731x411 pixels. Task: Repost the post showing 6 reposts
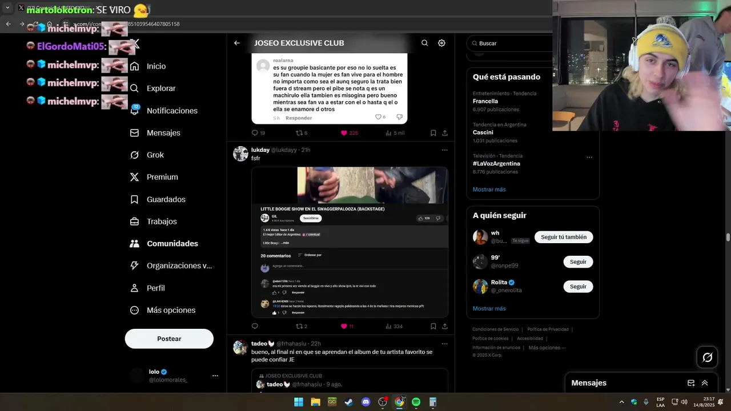[x=302, y=133]
